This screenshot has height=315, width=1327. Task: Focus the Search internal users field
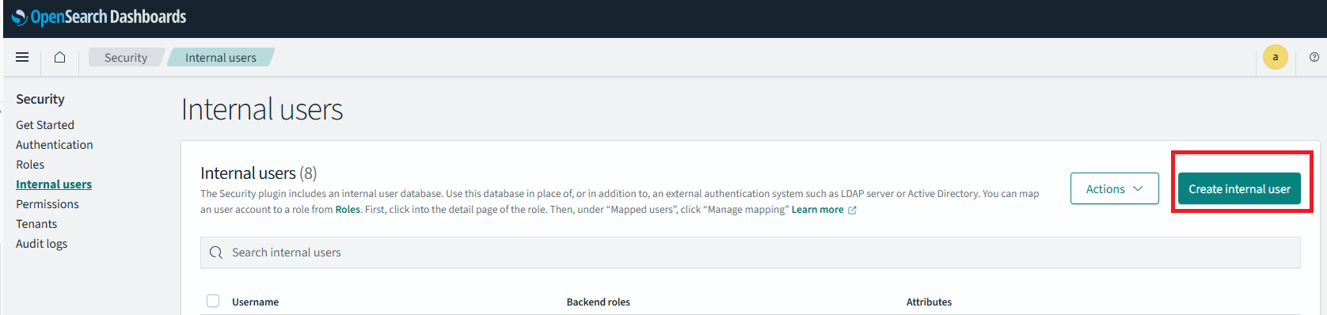[x=750, y=252]
